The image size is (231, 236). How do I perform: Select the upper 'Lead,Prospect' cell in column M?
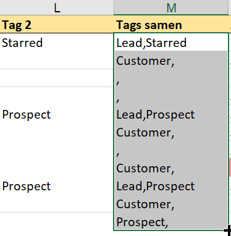tap(171, 114)
